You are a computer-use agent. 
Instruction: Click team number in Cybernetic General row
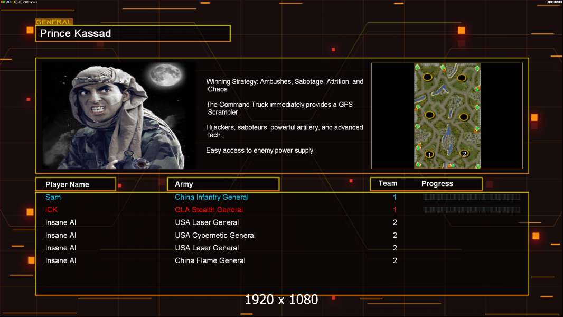395,235
